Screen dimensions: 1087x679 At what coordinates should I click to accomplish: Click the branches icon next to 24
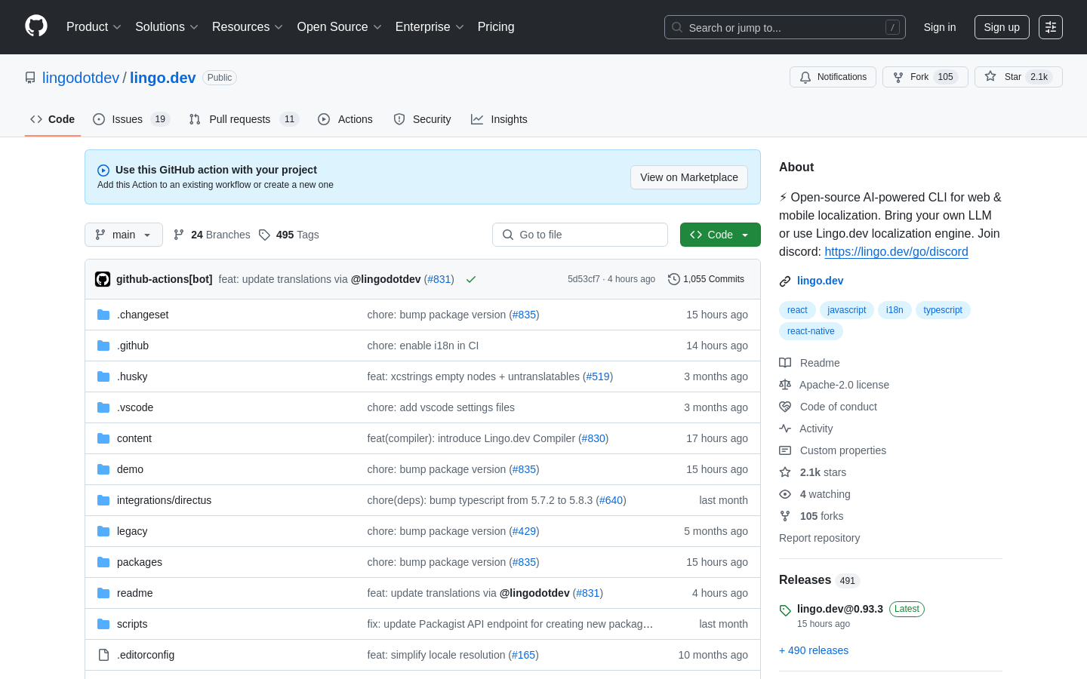point(179,235)
